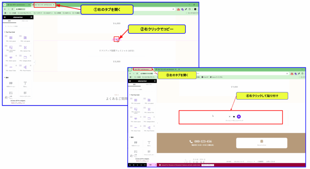The width and height of the screenshot is (310, 169).
Task: Click the plus add-section button in lower window
Action: tap(229, 117)
